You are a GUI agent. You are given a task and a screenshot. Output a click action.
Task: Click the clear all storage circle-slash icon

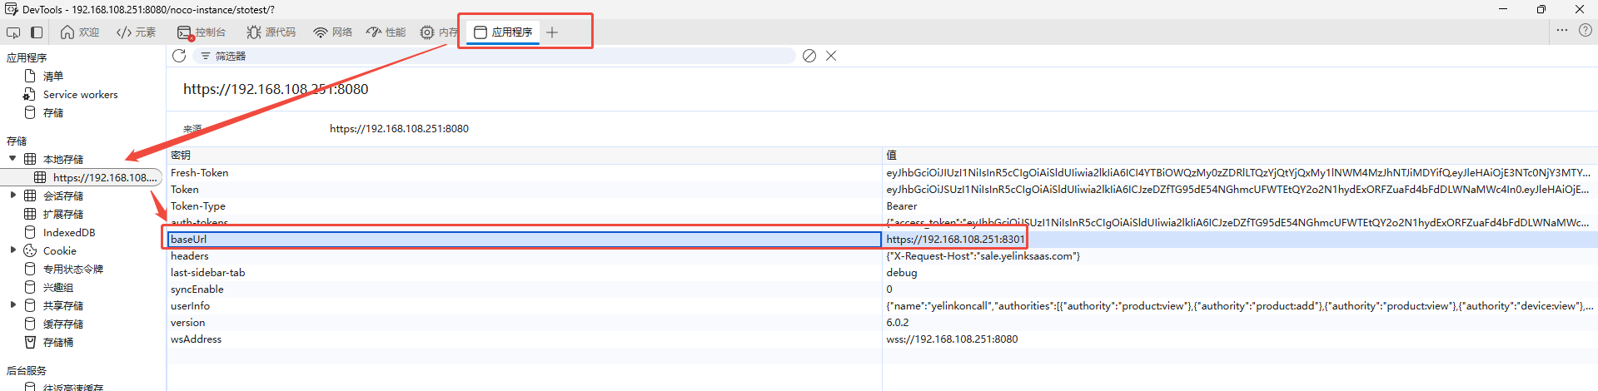pos(809,56)
